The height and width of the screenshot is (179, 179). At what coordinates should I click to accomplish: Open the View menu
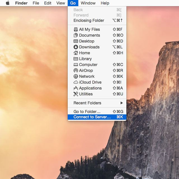tap(61, 3)
